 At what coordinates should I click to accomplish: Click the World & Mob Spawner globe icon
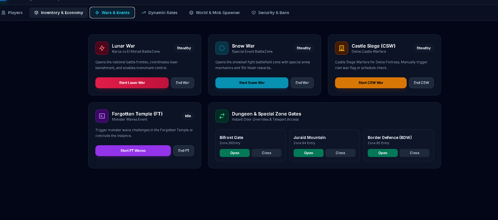coord(191,13)
